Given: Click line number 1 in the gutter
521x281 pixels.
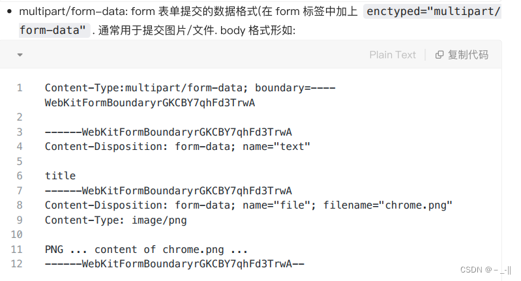Looking at the screenshot, I should [20, 87].
